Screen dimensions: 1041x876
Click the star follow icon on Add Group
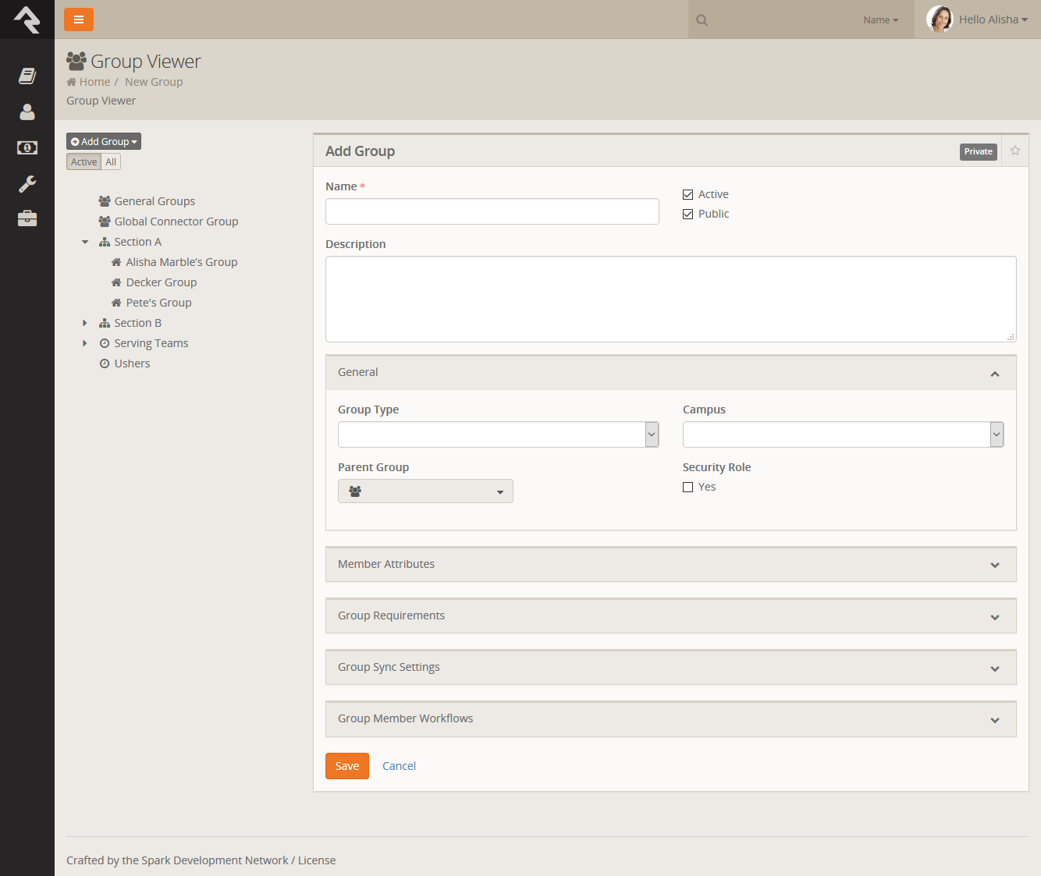coord(1015,151)
